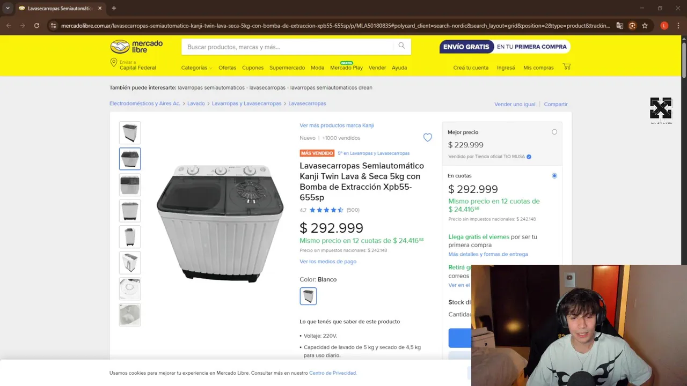Open the tab search dropdown arrow
Image resolution: width=687 pixels, height=386 pixels.
point(8,8)
